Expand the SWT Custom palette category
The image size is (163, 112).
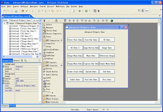[x=52, y=96]
